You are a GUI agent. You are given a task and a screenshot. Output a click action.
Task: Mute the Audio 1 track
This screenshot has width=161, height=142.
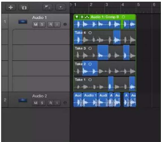(36, 25)
